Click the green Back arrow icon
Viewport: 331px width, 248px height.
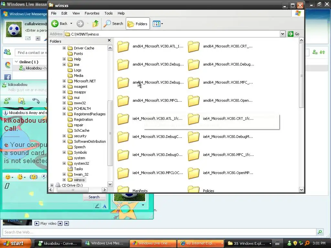55,24
